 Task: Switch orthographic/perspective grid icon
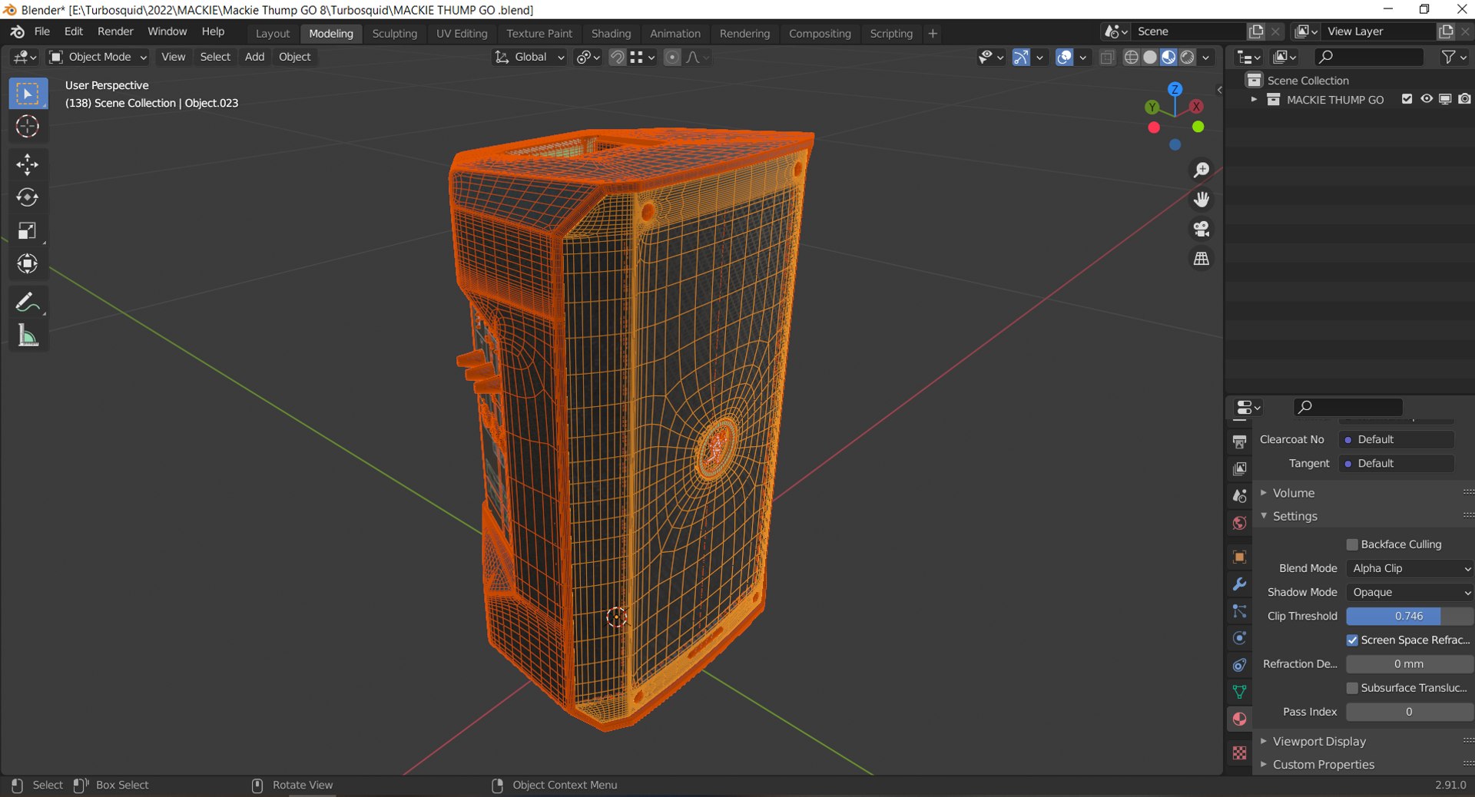click(x=1202, y=259)
